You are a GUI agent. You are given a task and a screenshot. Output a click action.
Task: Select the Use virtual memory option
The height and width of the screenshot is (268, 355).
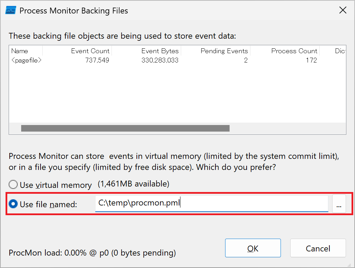click(x=13, y=184)
